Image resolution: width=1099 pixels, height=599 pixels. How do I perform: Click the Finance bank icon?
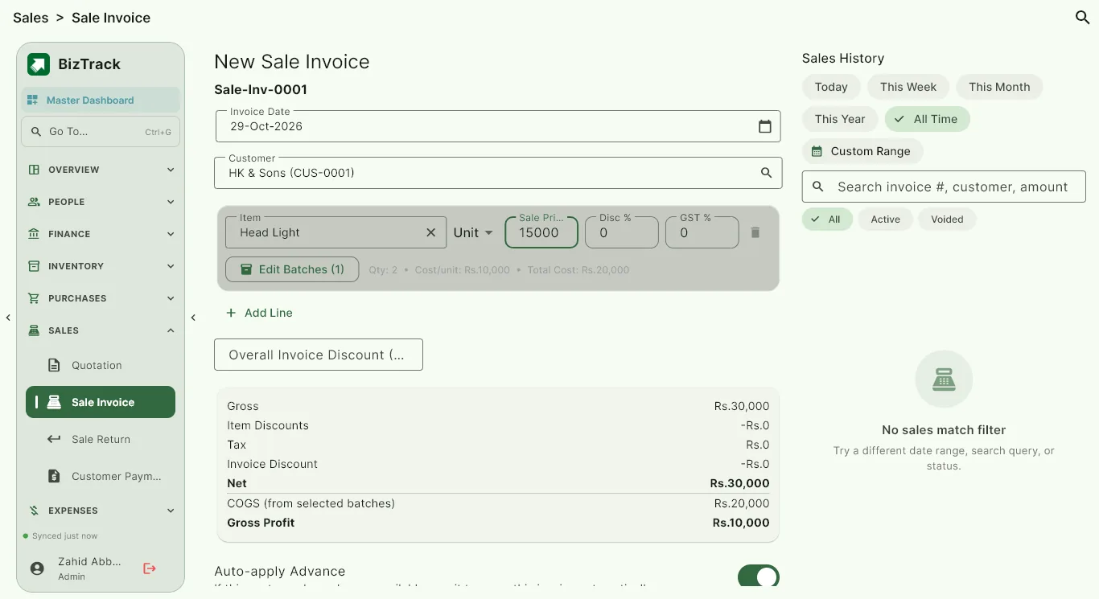click(x=34, y=234)
